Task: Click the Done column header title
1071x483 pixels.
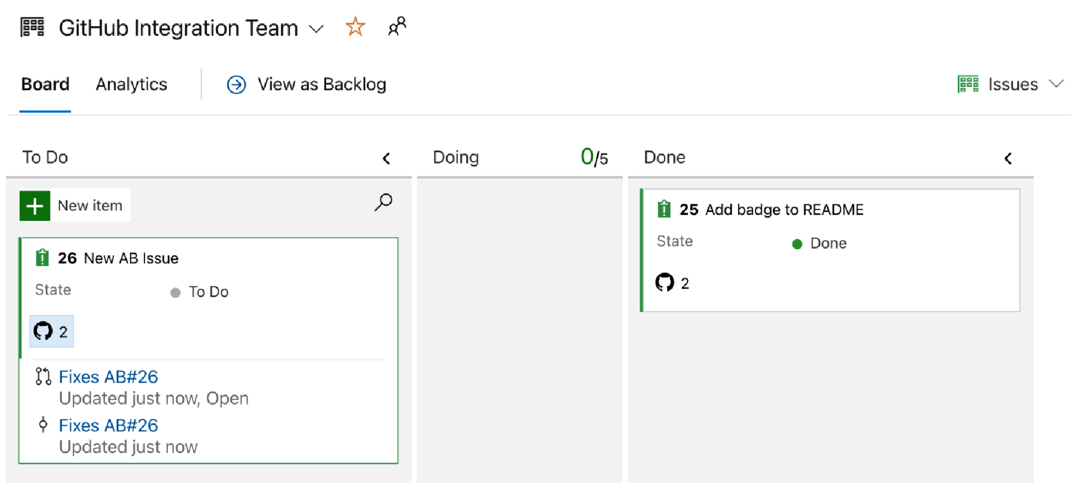Action: pyautogui.click(x=665, y=157)
